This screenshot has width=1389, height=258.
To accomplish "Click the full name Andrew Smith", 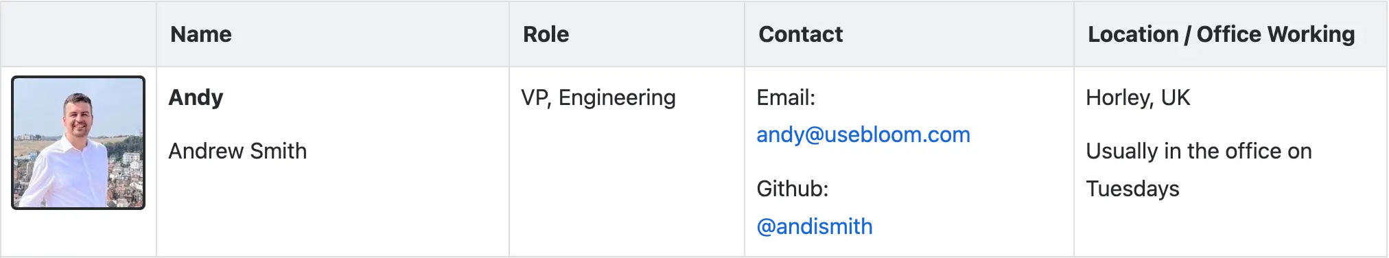I will [237, 151].
